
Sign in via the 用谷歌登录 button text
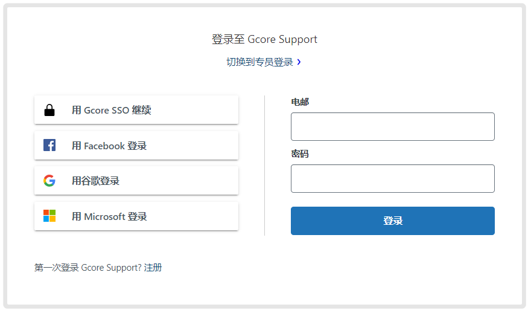pyautogui.click(x=95, y=181)
